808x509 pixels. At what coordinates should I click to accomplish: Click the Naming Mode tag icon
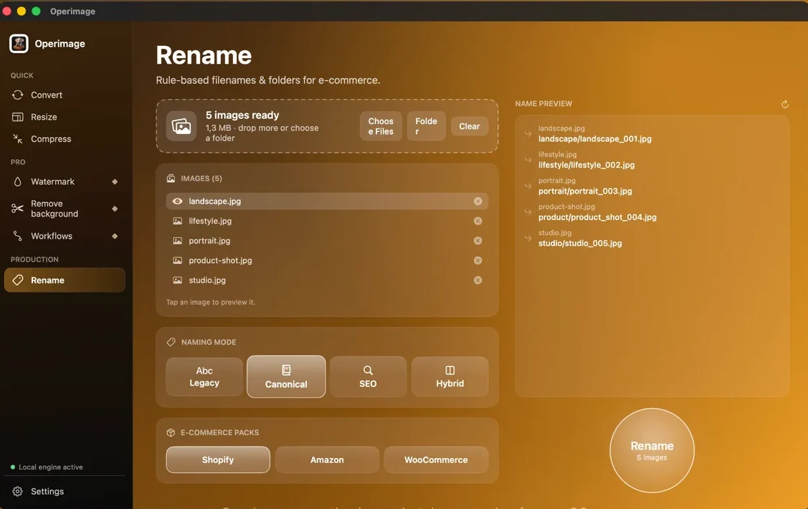tap(171, 342)
